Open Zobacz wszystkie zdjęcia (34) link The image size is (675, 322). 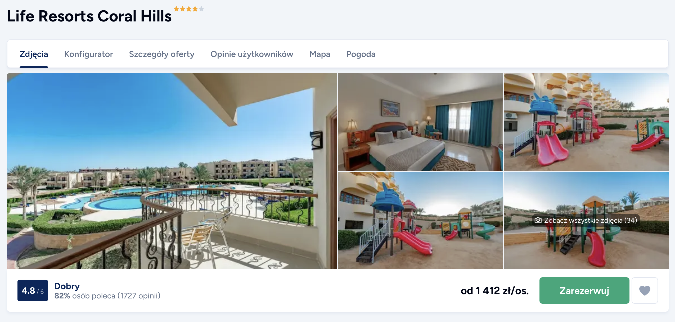586,220
